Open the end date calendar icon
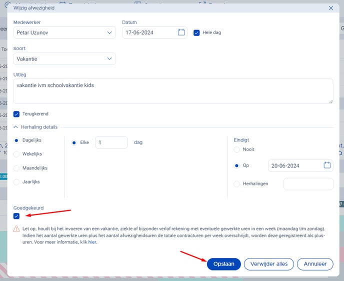Image resolution: width=344 pixels, height=281 pixels. pyautogui.click(x=327, y=165)
